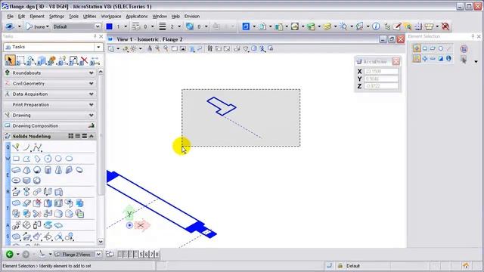Click the lock icon in the status bar
484x272 pixels.
click(x=340, y=265)
